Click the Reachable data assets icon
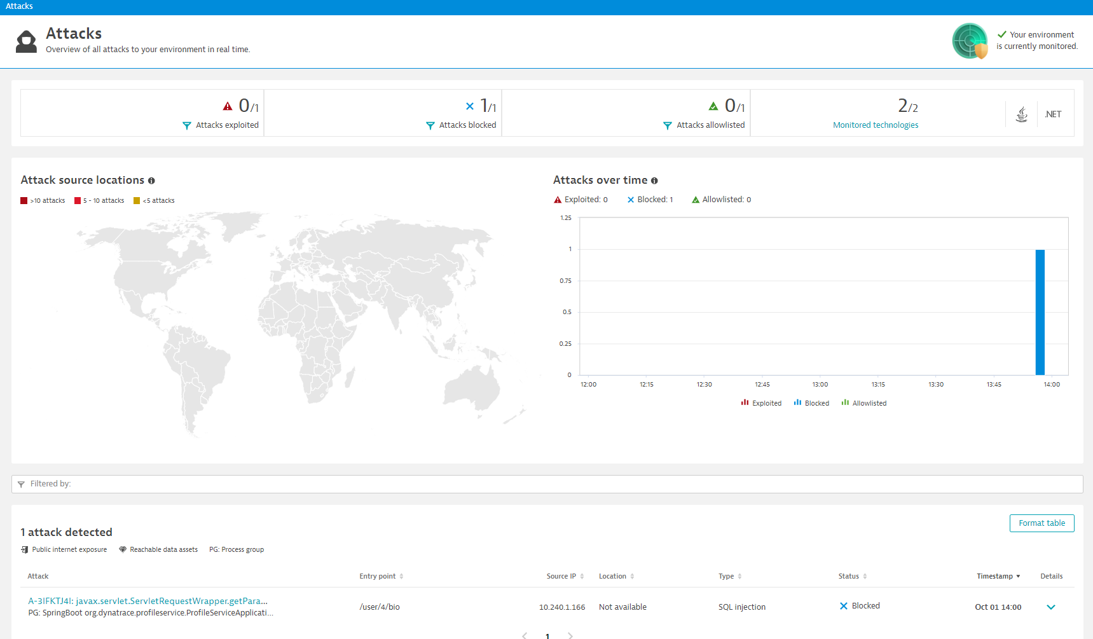Screen dimensions: 1093x639 (123, 549)
